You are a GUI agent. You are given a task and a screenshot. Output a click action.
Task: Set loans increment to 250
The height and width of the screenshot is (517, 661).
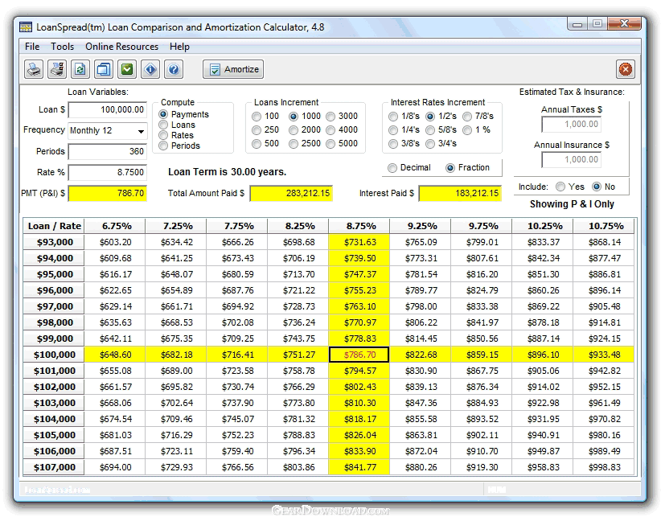tap(257, 129)
